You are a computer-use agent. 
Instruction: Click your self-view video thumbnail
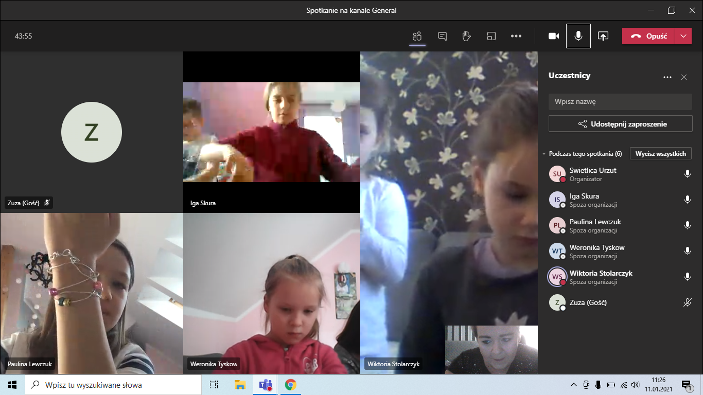tap(491, 350)
